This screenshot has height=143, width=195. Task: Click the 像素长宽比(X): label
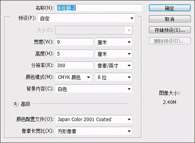[38, 131]
